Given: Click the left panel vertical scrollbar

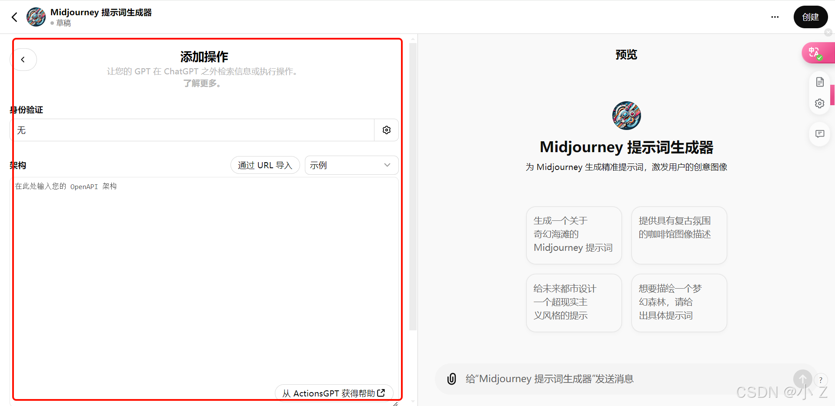Looking at the screenshot, I should (x=413, y=186).
